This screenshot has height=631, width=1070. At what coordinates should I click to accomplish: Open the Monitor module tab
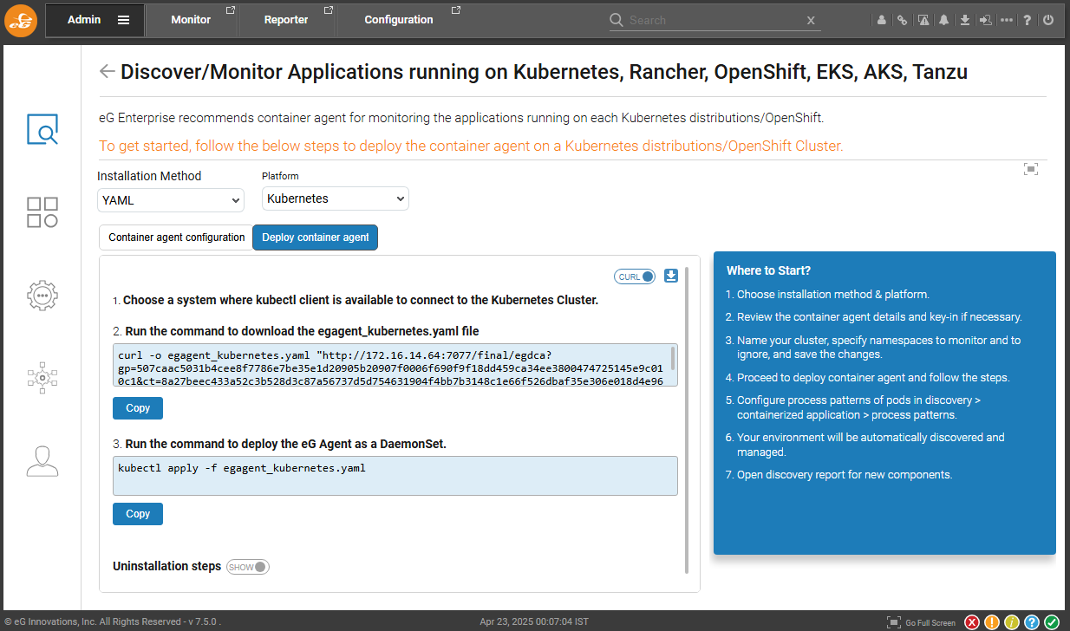[x=191, y=20]
